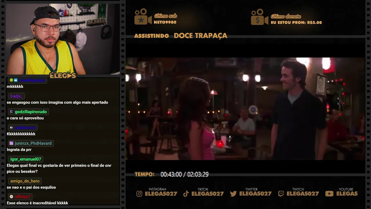The width and height of the screenshot is (371, 209).
Task: Click badge icon next to godzillapirocudo
Action: 11,112
